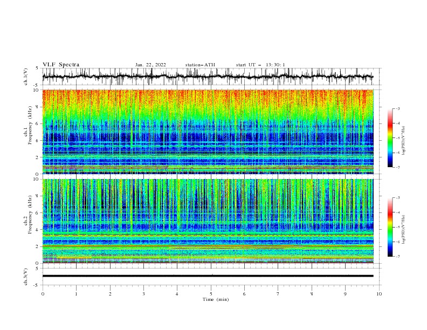427x330 pixels.
Task: Click the upper PSD color bar
Action: point(390,138)
